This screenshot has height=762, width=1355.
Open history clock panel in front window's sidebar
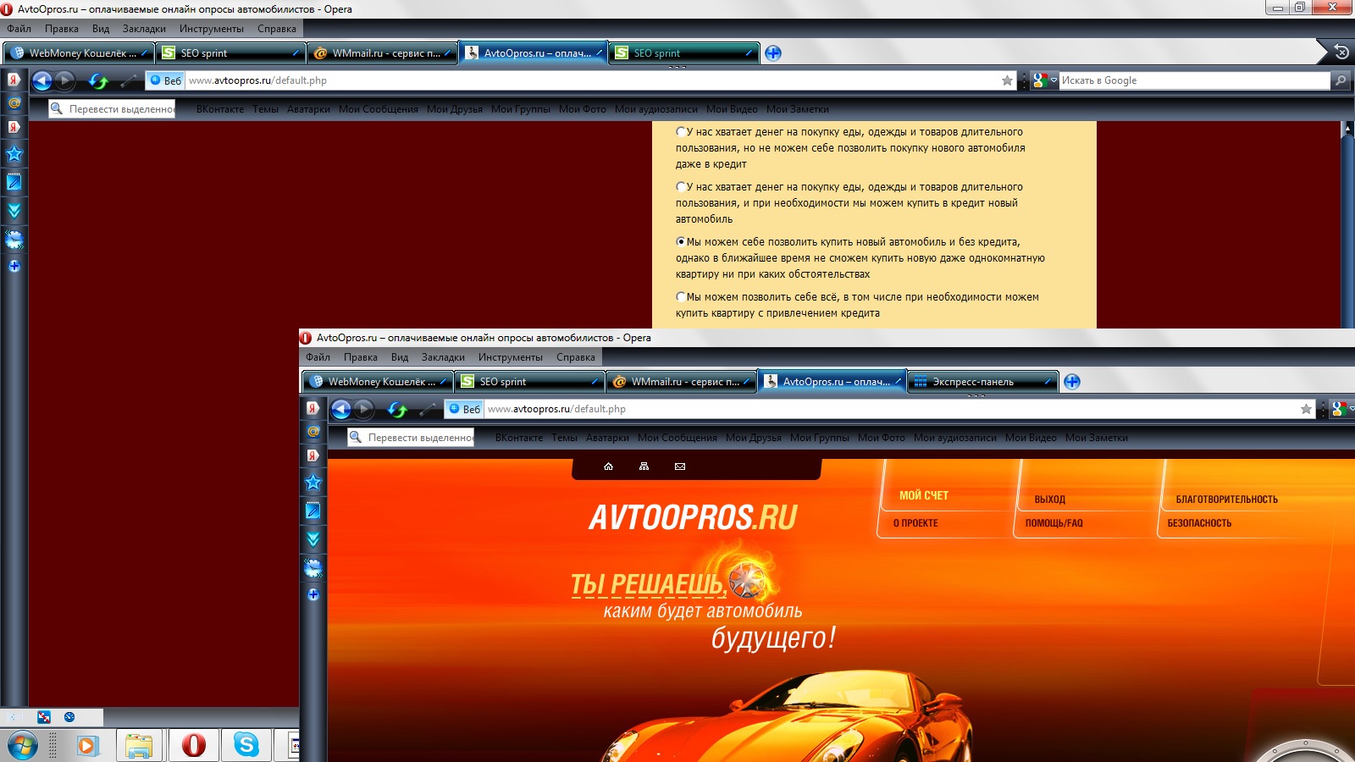coord(313,568)
